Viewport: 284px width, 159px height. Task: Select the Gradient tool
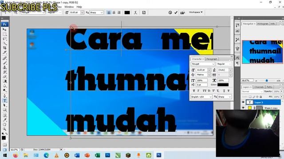4,81
